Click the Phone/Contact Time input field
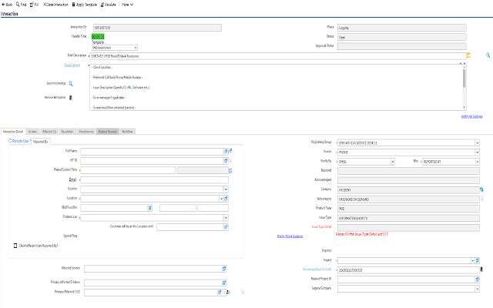This screenshot has width=493, height=308. point(128,170)
